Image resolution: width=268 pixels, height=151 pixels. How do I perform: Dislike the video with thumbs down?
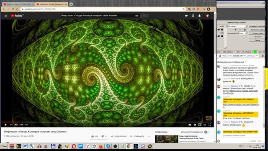point(103,136)
